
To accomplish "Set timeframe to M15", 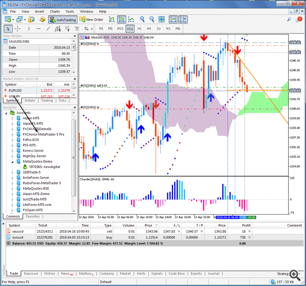I will point(120,29).
